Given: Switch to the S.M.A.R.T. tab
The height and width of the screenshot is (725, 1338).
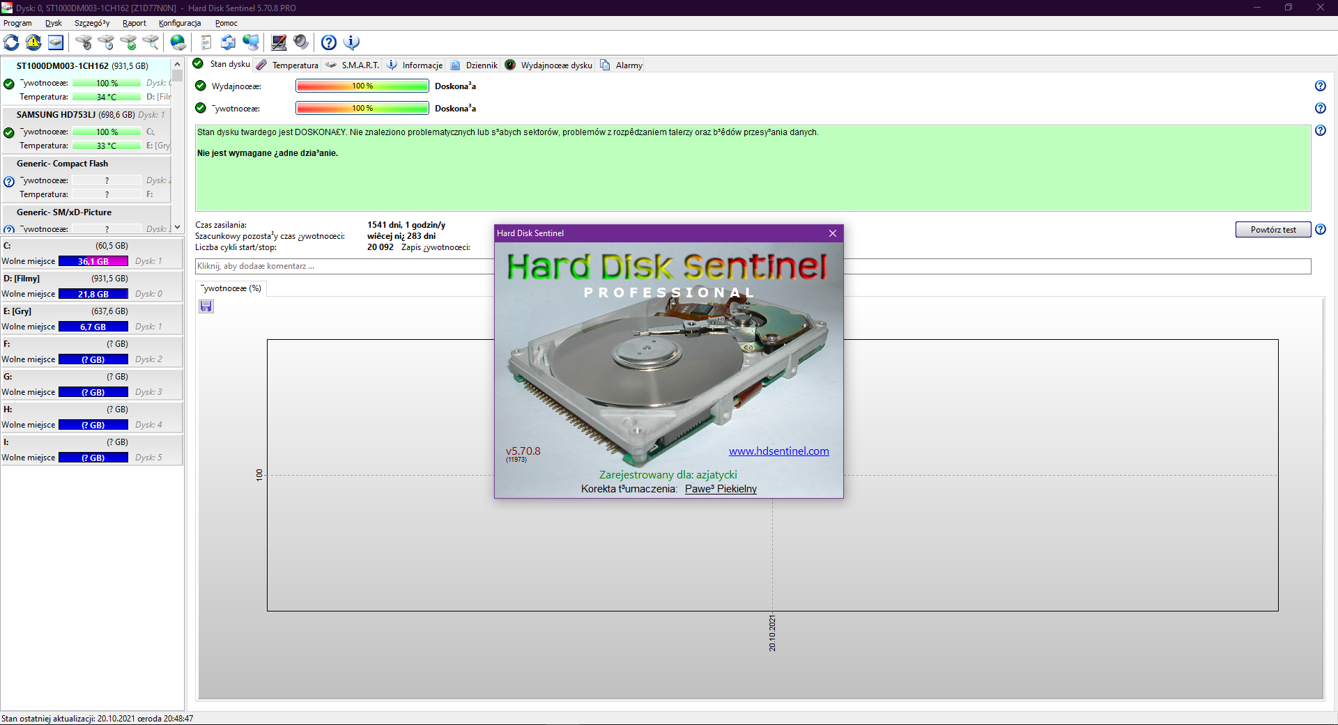Looking at the screenshot, I should [x=352, y=65].
